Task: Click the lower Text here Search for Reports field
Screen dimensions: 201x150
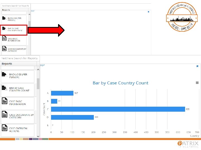Action: (x=20, y=58)
